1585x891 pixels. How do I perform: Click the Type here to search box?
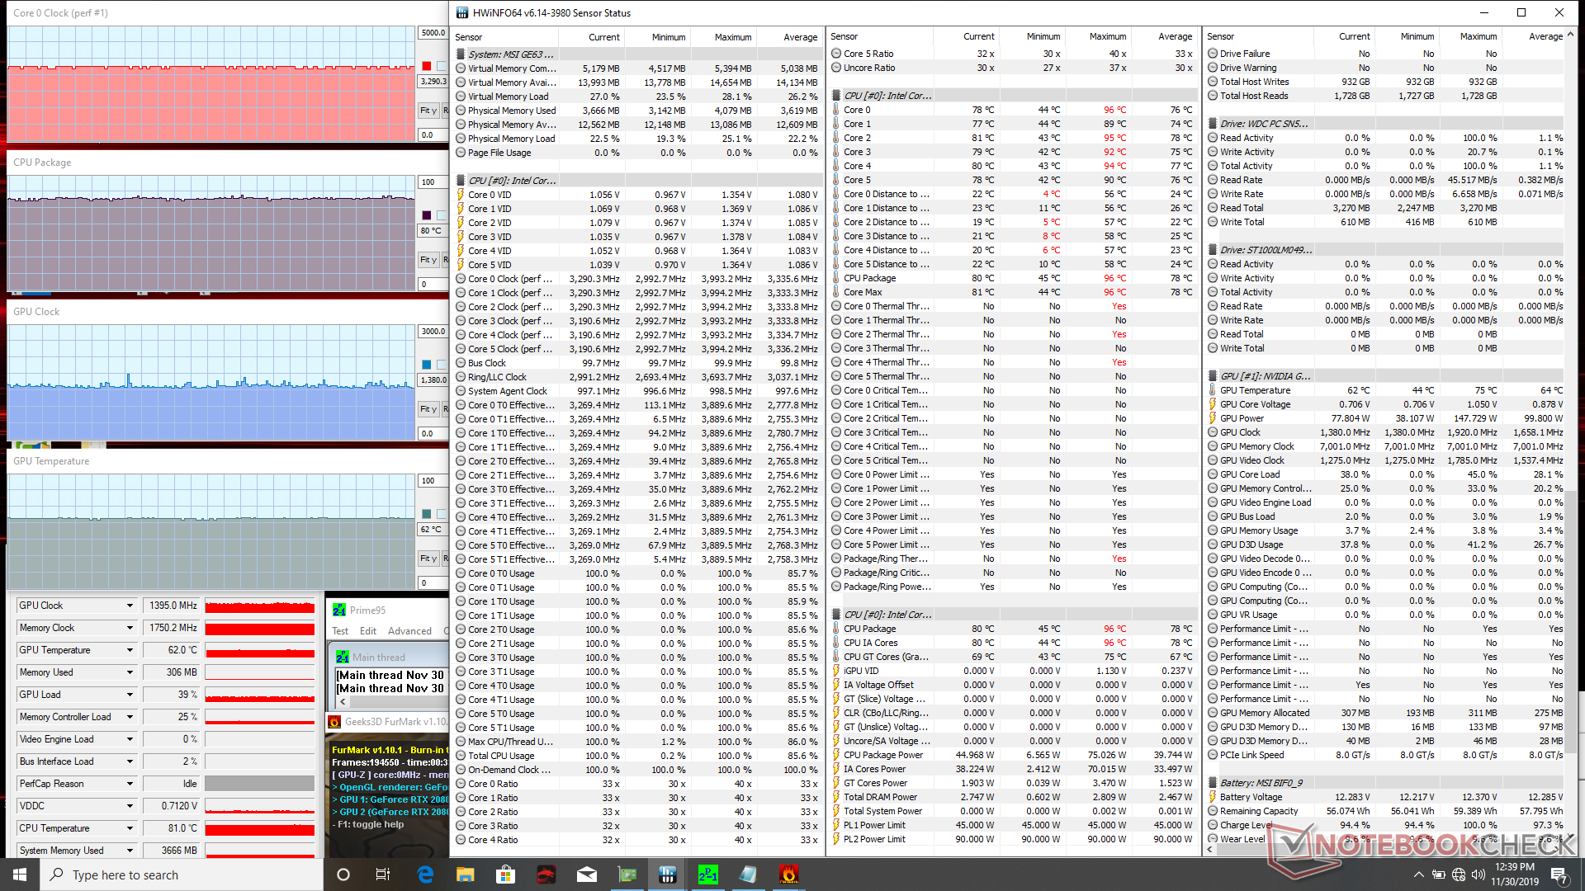pyautogui.click(x=182, y=874)
